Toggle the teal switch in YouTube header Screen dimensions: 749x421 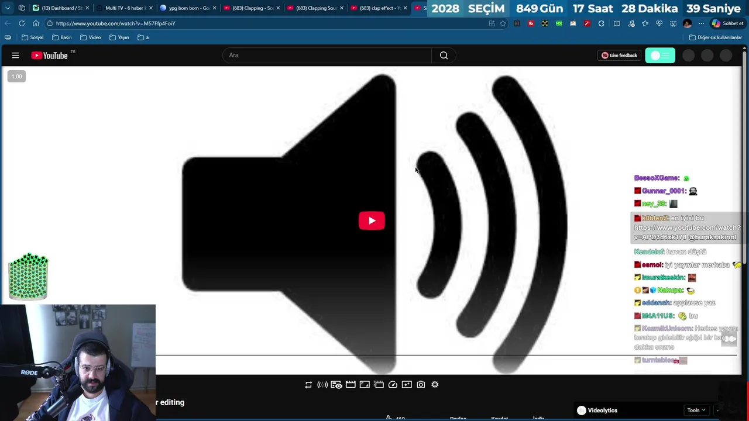coord(660,56)
